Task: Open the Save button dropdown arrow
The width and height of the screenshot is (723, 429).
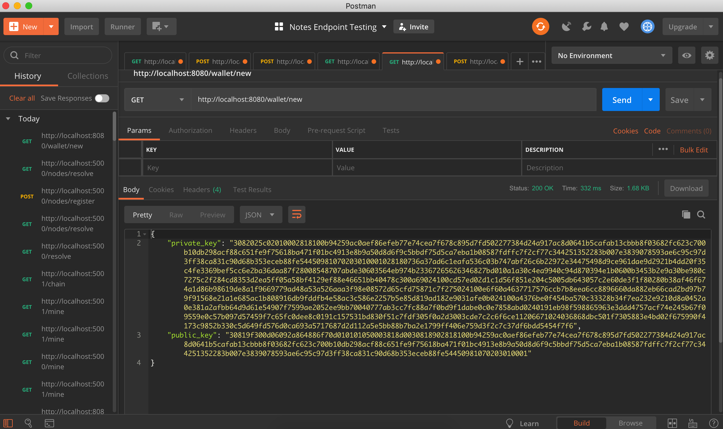Action: tap(702, 99)
